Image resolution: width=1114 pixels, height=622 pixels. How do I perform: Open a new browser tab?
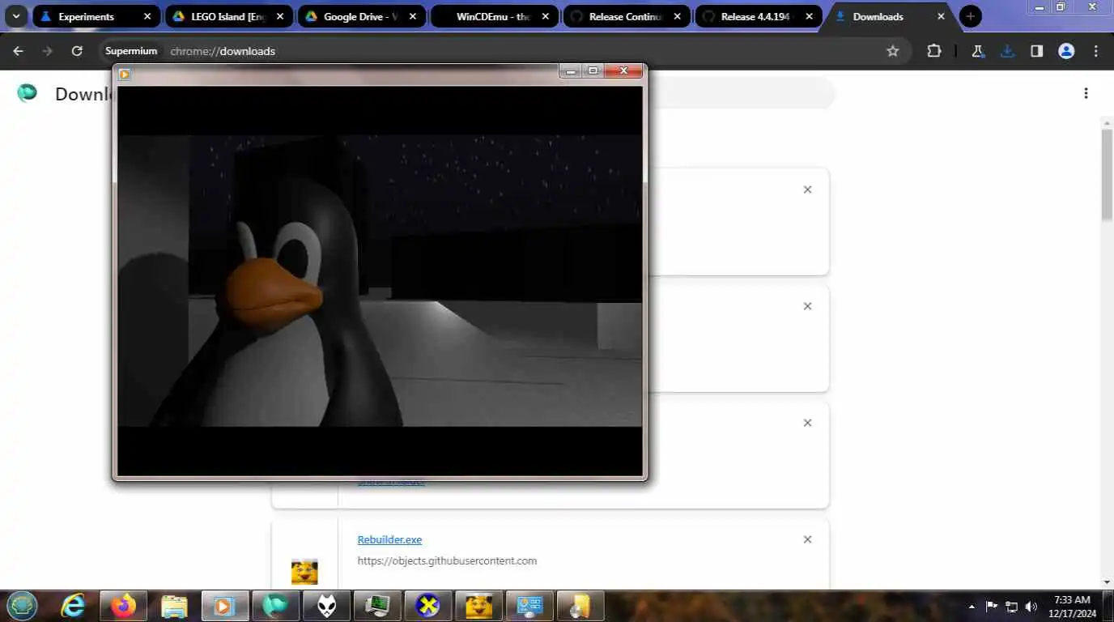[x=970, y=16]
